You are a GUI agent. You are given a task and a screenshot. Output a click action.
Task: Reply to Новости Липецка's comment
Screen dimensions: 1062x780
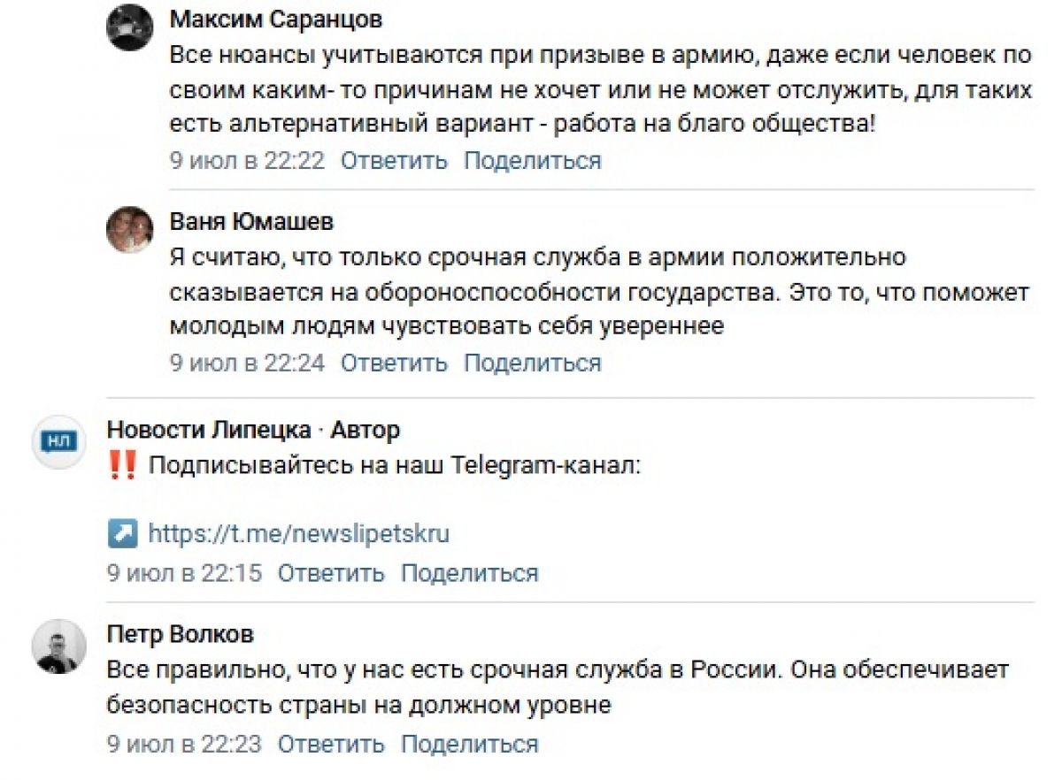[332, 573]
